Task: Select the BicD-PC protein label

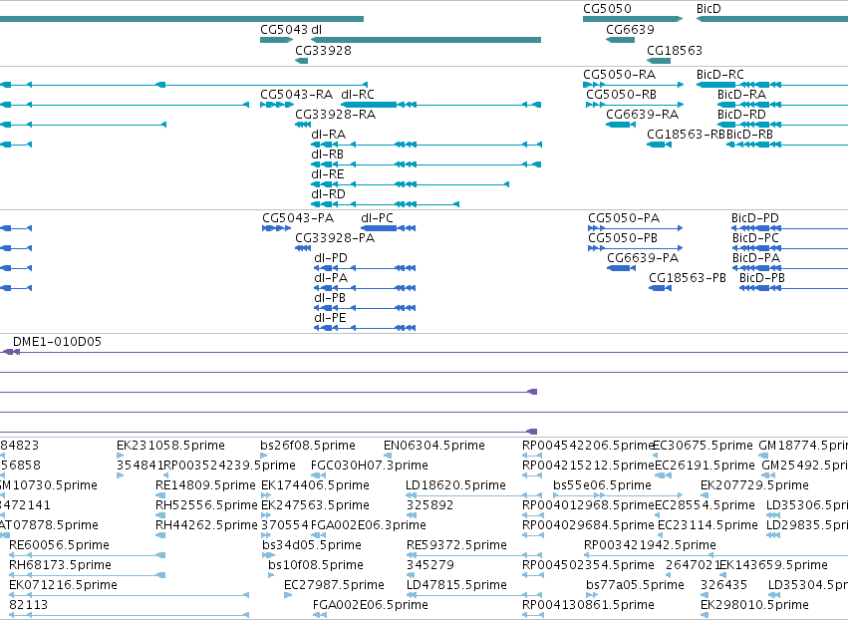Action: (755, 238)
